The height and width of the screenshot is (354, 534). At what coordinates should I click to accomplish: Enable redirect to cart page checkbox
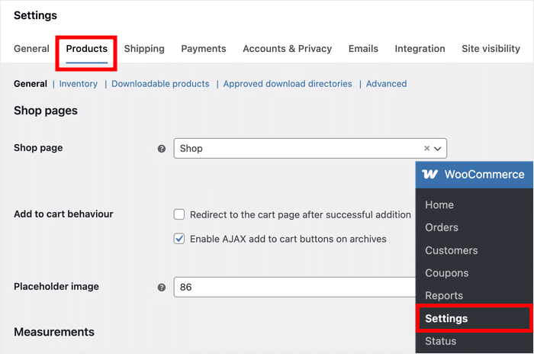[179, 214]
